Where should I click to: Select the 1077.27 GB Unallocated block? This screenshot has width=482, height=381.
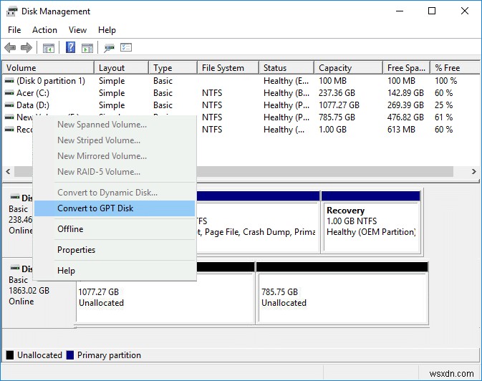165,293
